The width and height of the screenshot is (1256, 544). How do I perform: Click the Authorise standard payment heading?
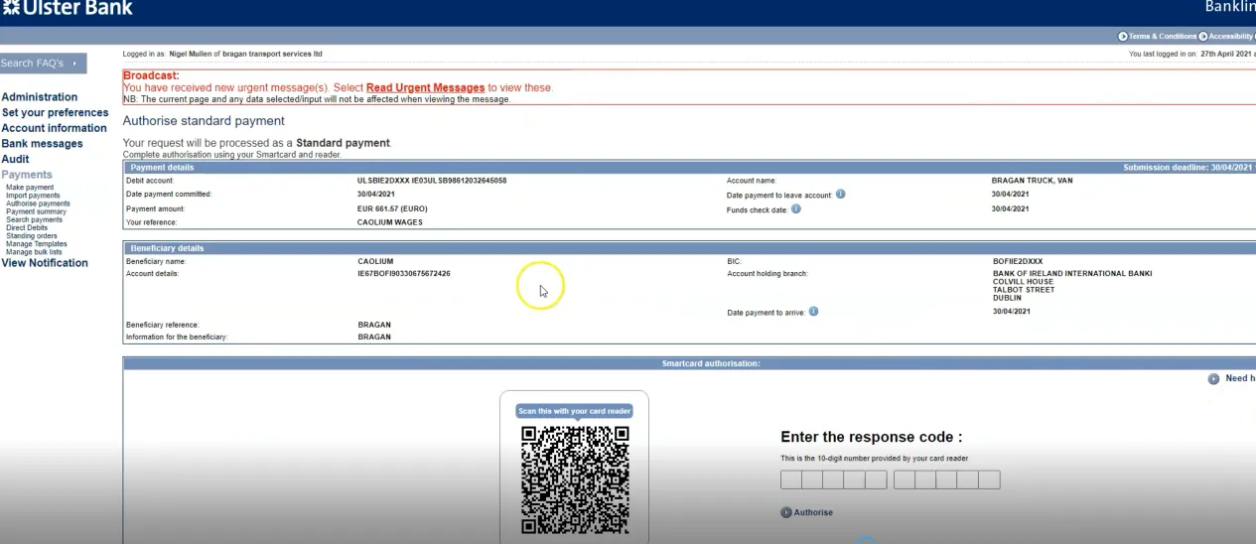pyautogui.click(x=204, y=121)
